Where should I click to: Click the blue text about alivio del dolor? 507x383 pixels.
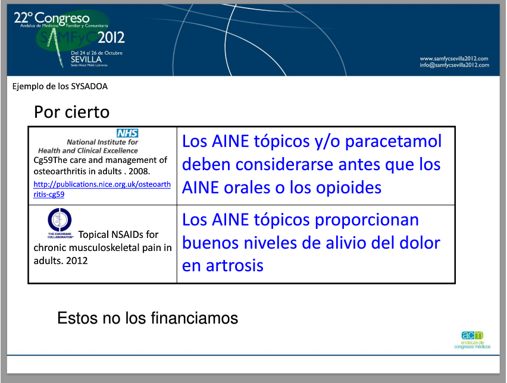(x=311, y=243)
